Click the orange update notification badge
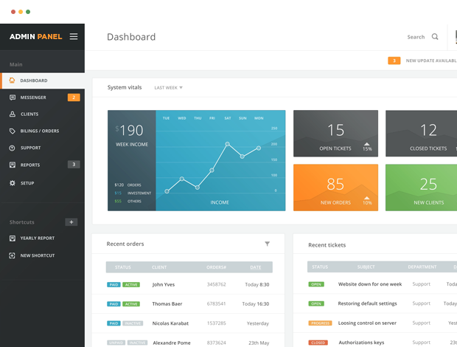 (x=394, y=61)
